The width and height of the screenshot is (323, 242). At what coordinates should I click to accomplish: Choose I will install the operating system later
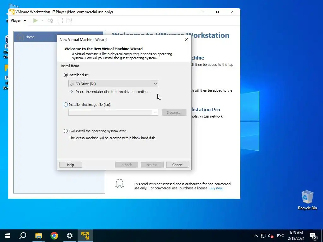click(x=66, y=131)
